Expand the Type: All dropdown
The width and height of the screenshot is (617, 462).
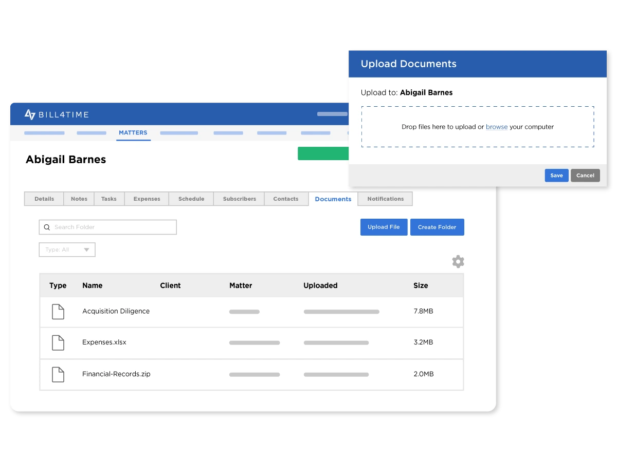(x=67, y=250)
